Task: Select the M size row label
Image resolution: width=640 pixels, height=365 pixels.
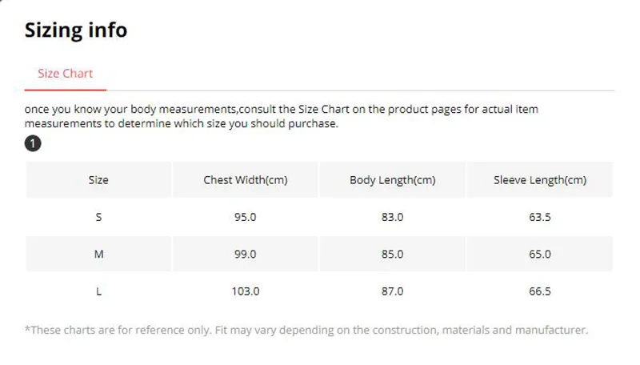Action: [x=98, y=254]
